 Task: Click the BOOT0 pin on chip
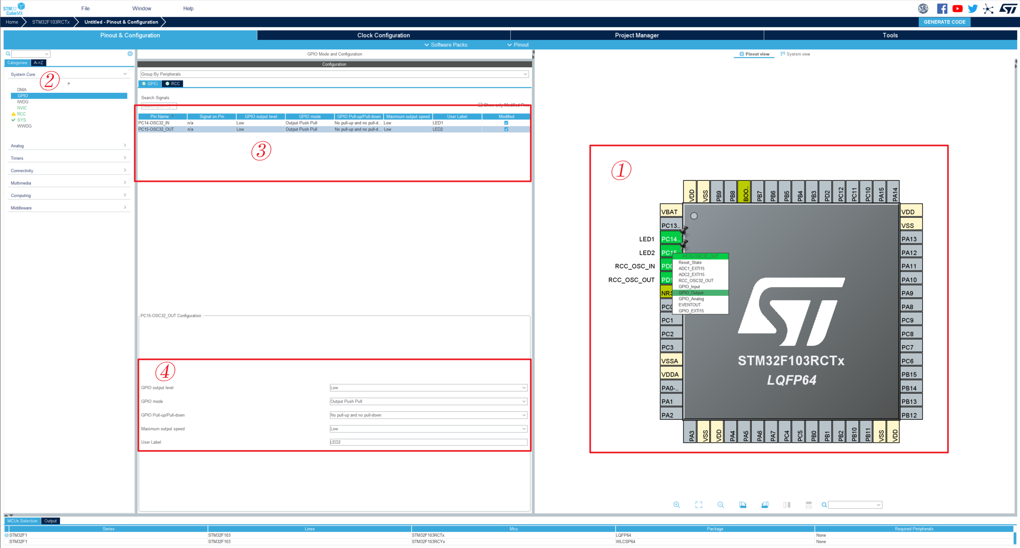point(744,192)
